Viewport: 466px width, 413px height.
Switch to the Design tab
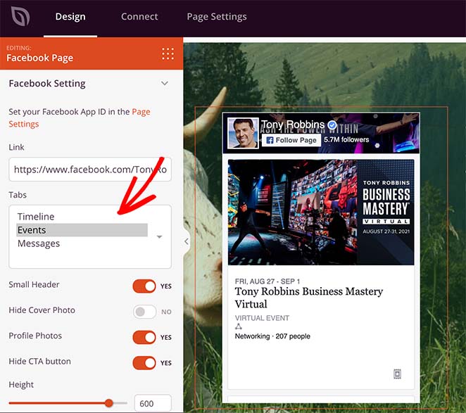click(70, 17)
